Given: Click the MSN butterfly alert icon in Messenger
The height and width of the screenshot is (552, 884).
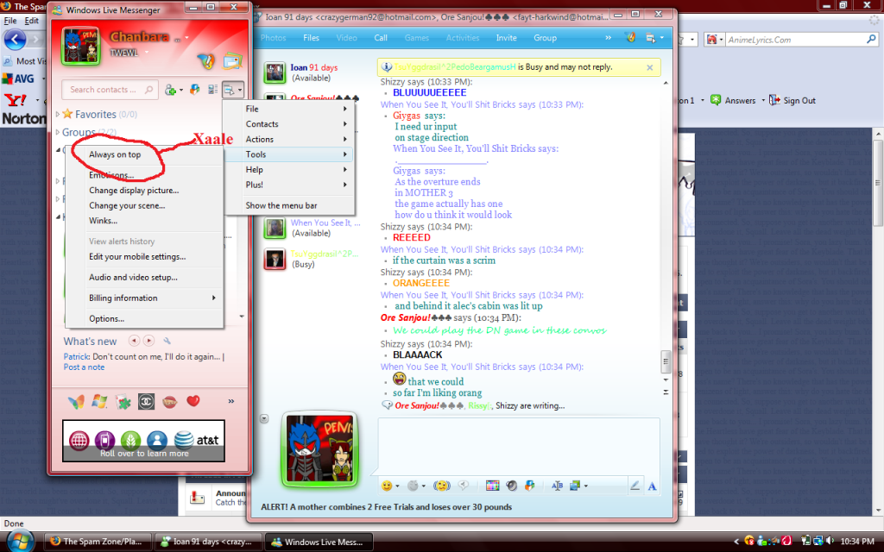Looking at the screenshot, I should (x=205, y=61).
